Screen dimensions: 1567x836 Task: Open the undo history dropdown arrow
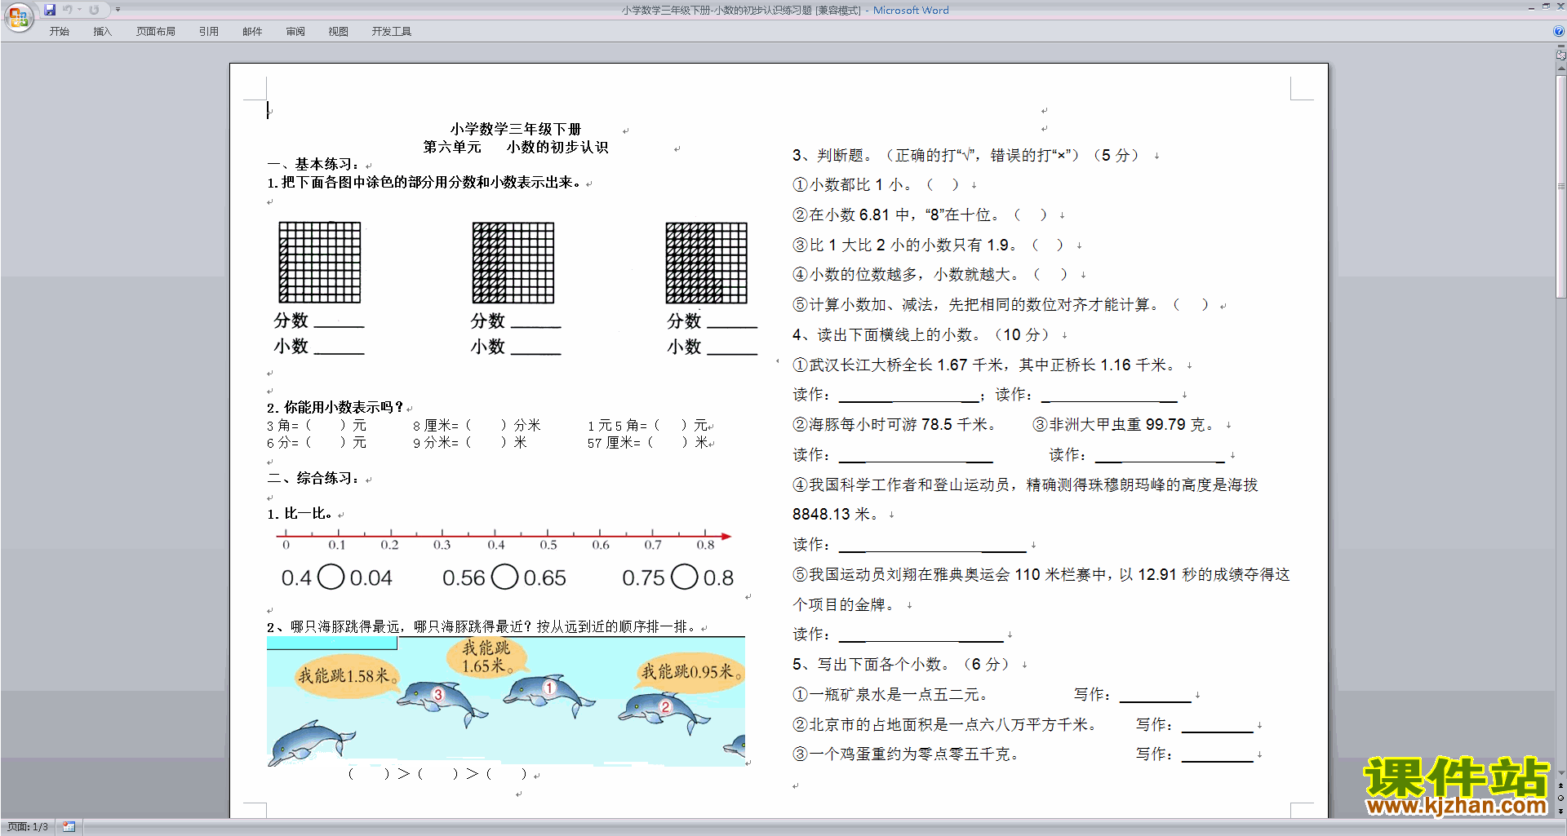pyautogui.click(x=79, y=10)
